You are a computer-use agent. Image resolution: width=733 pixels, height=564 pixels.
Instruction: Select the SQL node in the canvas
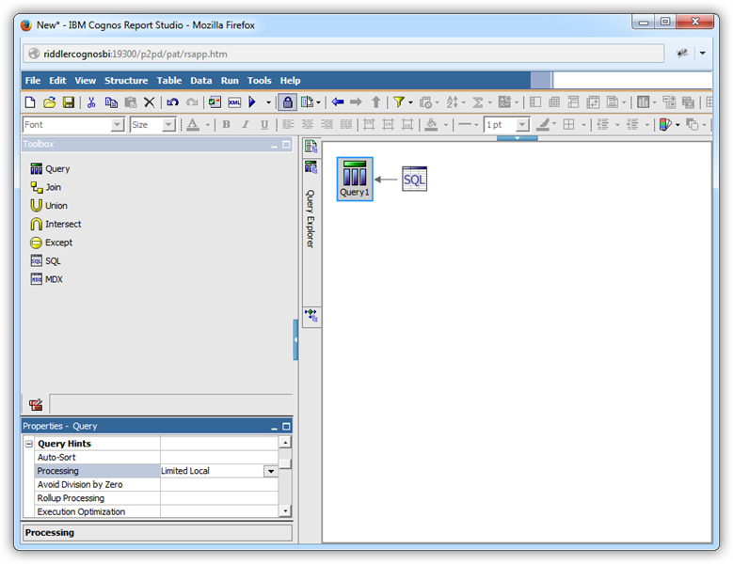coord(414,179)
